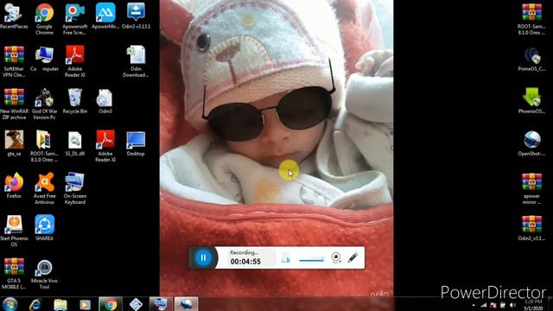Open RecentPlaces desktop shortcut
553x311 pixels.
pos(14,16)
